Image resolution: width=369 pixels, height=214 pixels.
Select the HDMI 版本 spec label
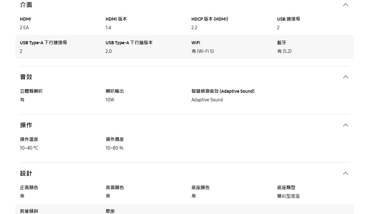[x=116, y=19]
